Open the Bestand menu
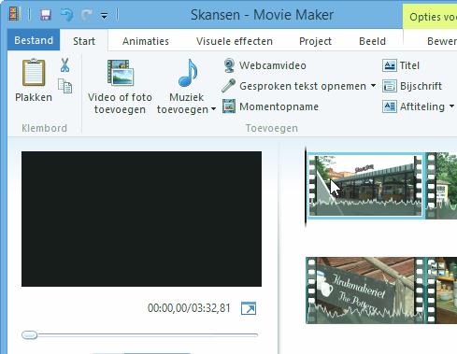The image size is (457, 354). click(x=34, y=40)
